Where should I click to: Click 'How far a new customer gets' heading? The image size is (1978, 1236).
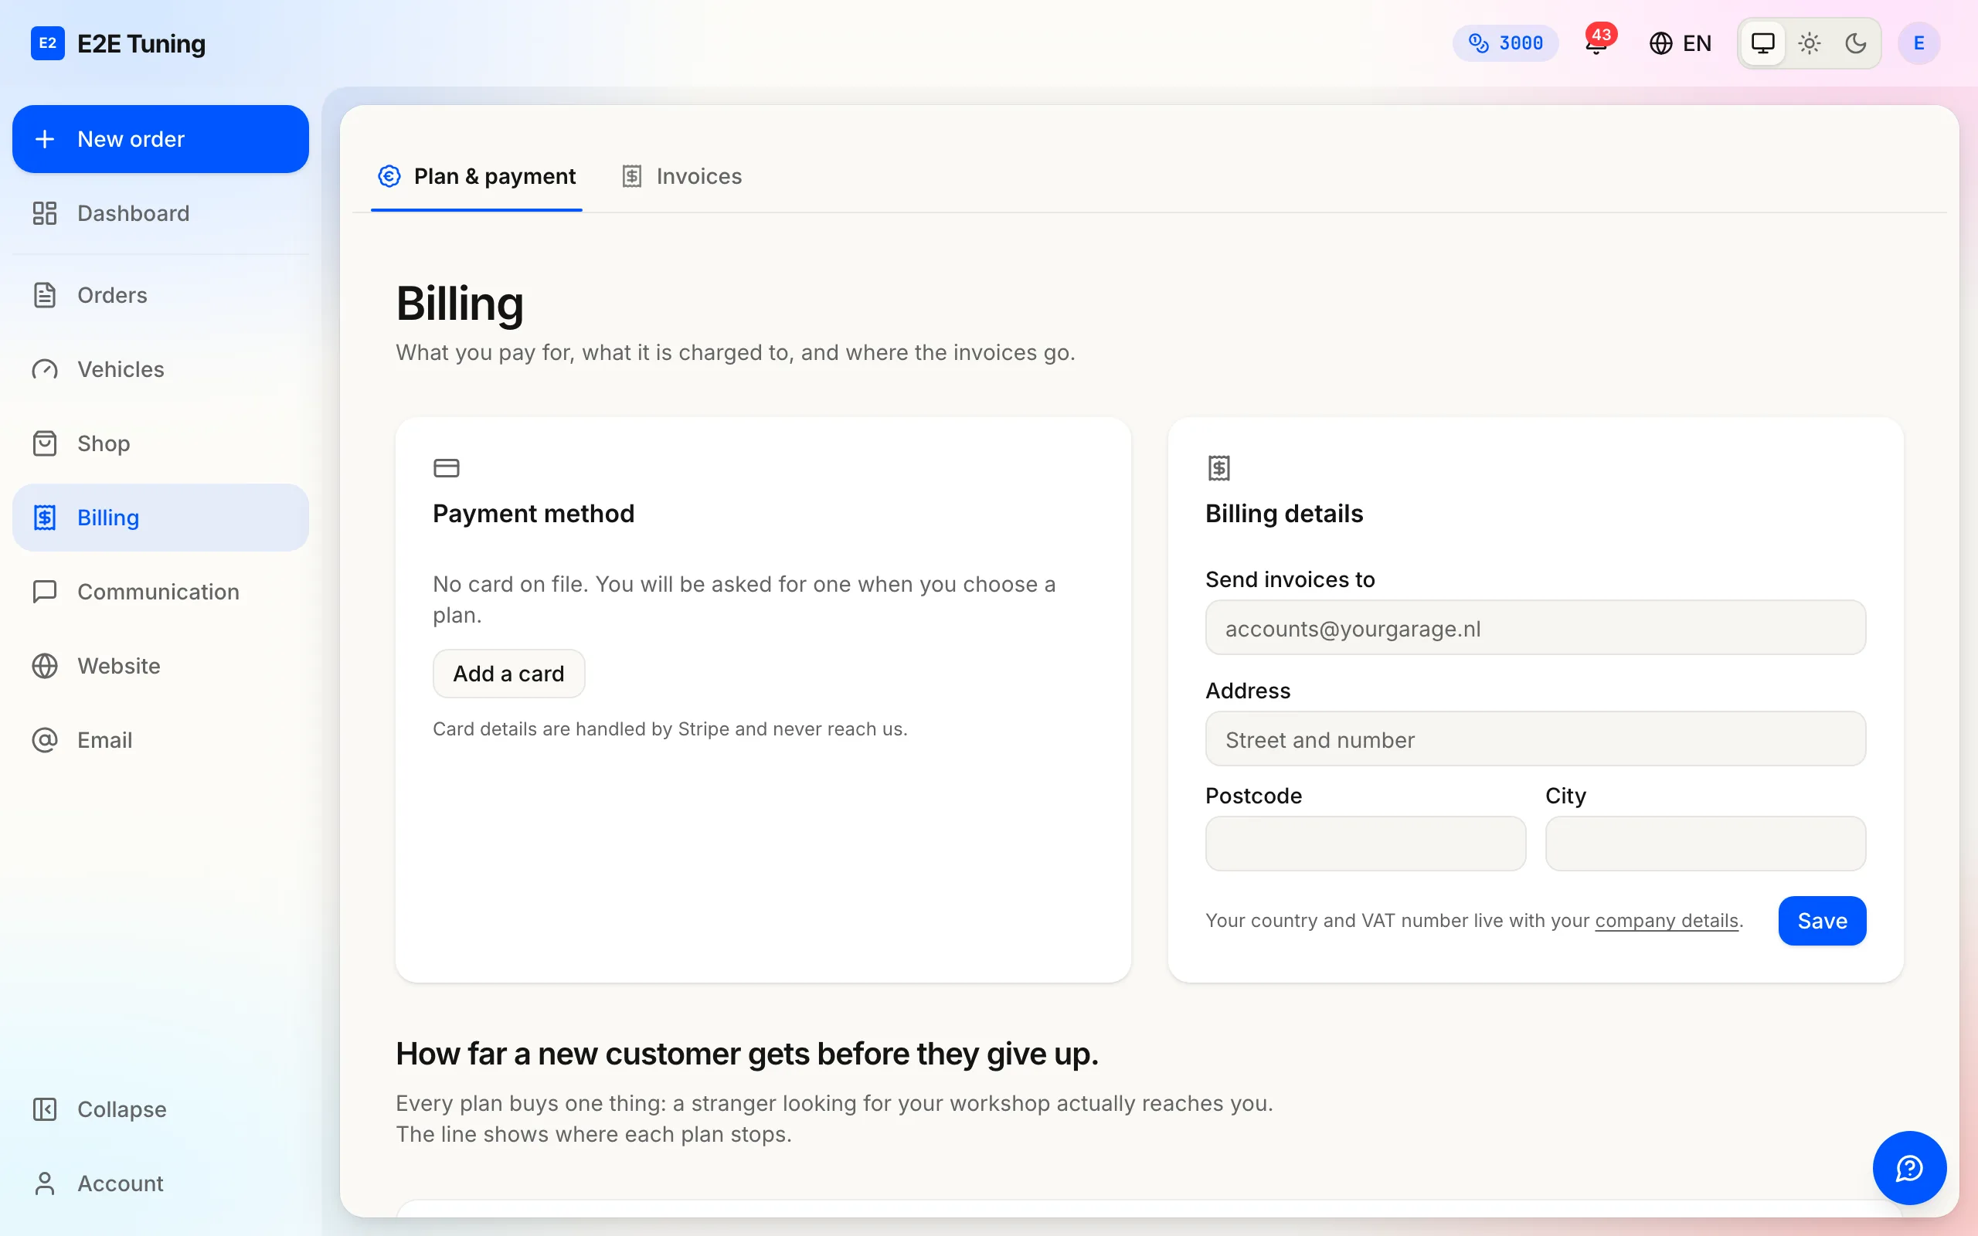[x=747, y=1054]
